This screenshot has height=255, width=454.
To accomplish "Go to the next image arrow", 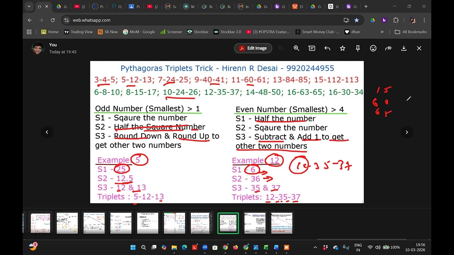I will point(407,132).
